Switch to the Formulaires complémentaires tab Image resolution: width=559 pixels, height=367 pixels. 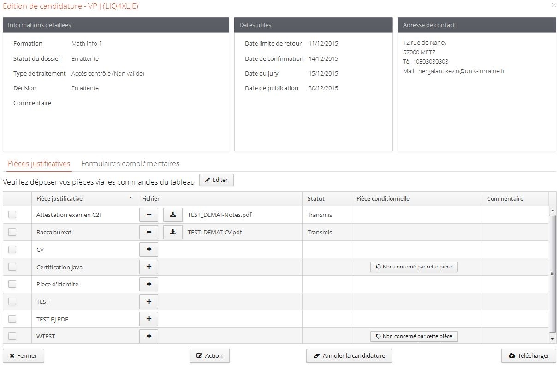(x=130, y=164)
